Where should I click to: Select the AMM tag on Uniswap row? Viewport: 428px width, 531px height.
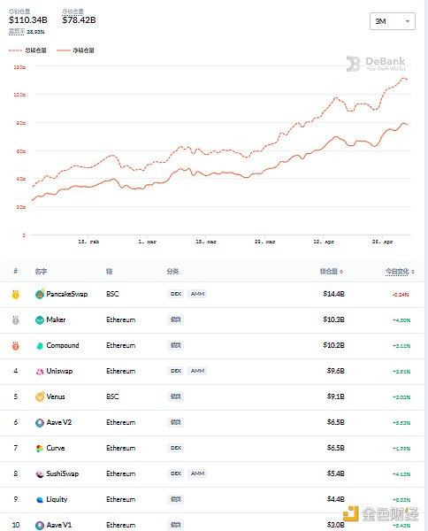coord(197,371)
